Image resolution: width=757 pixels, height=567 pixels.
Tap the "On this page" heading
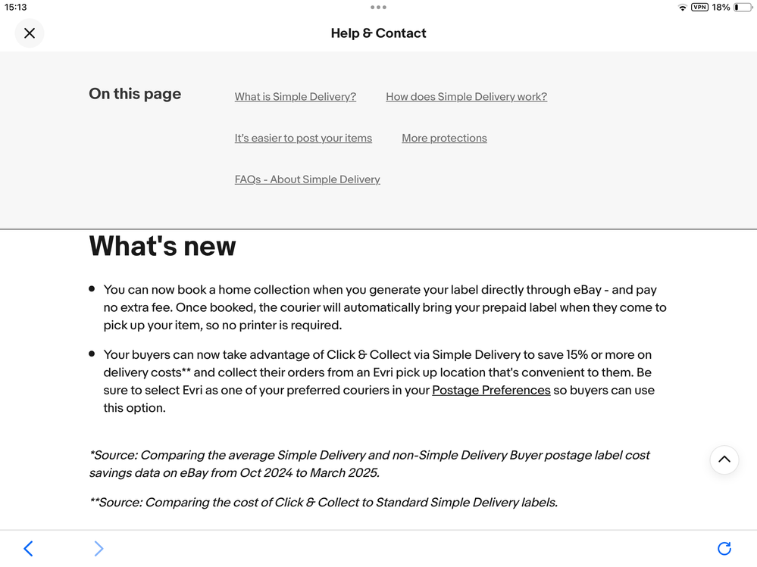coord(135,94)
